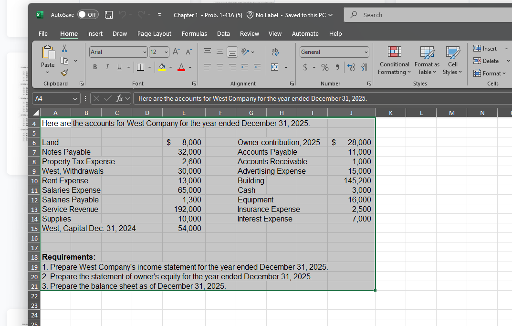The height and width of the screenshot is (326, 512).
Task: Toggle Bold formatting
Action: click(x=95, y=67)
